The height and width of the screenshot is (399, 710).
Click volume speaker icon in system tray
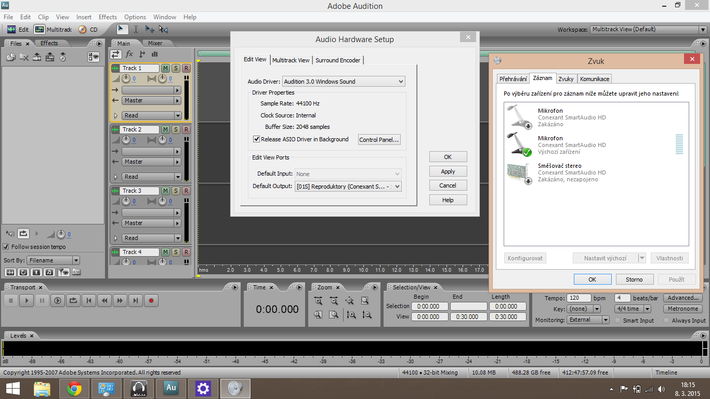pos(661,389)
